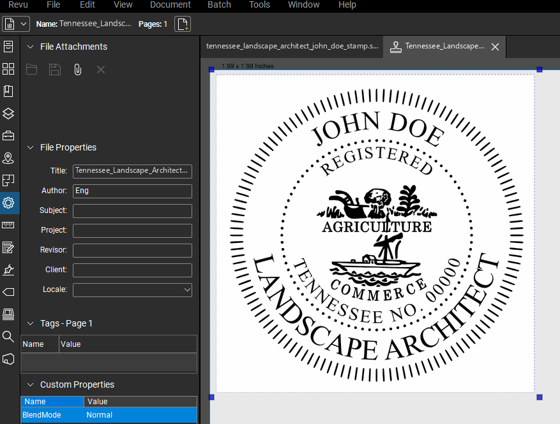Open the Tools menu
The width and height of the screenshot is (560, 424).
click(x=259, y=4)
